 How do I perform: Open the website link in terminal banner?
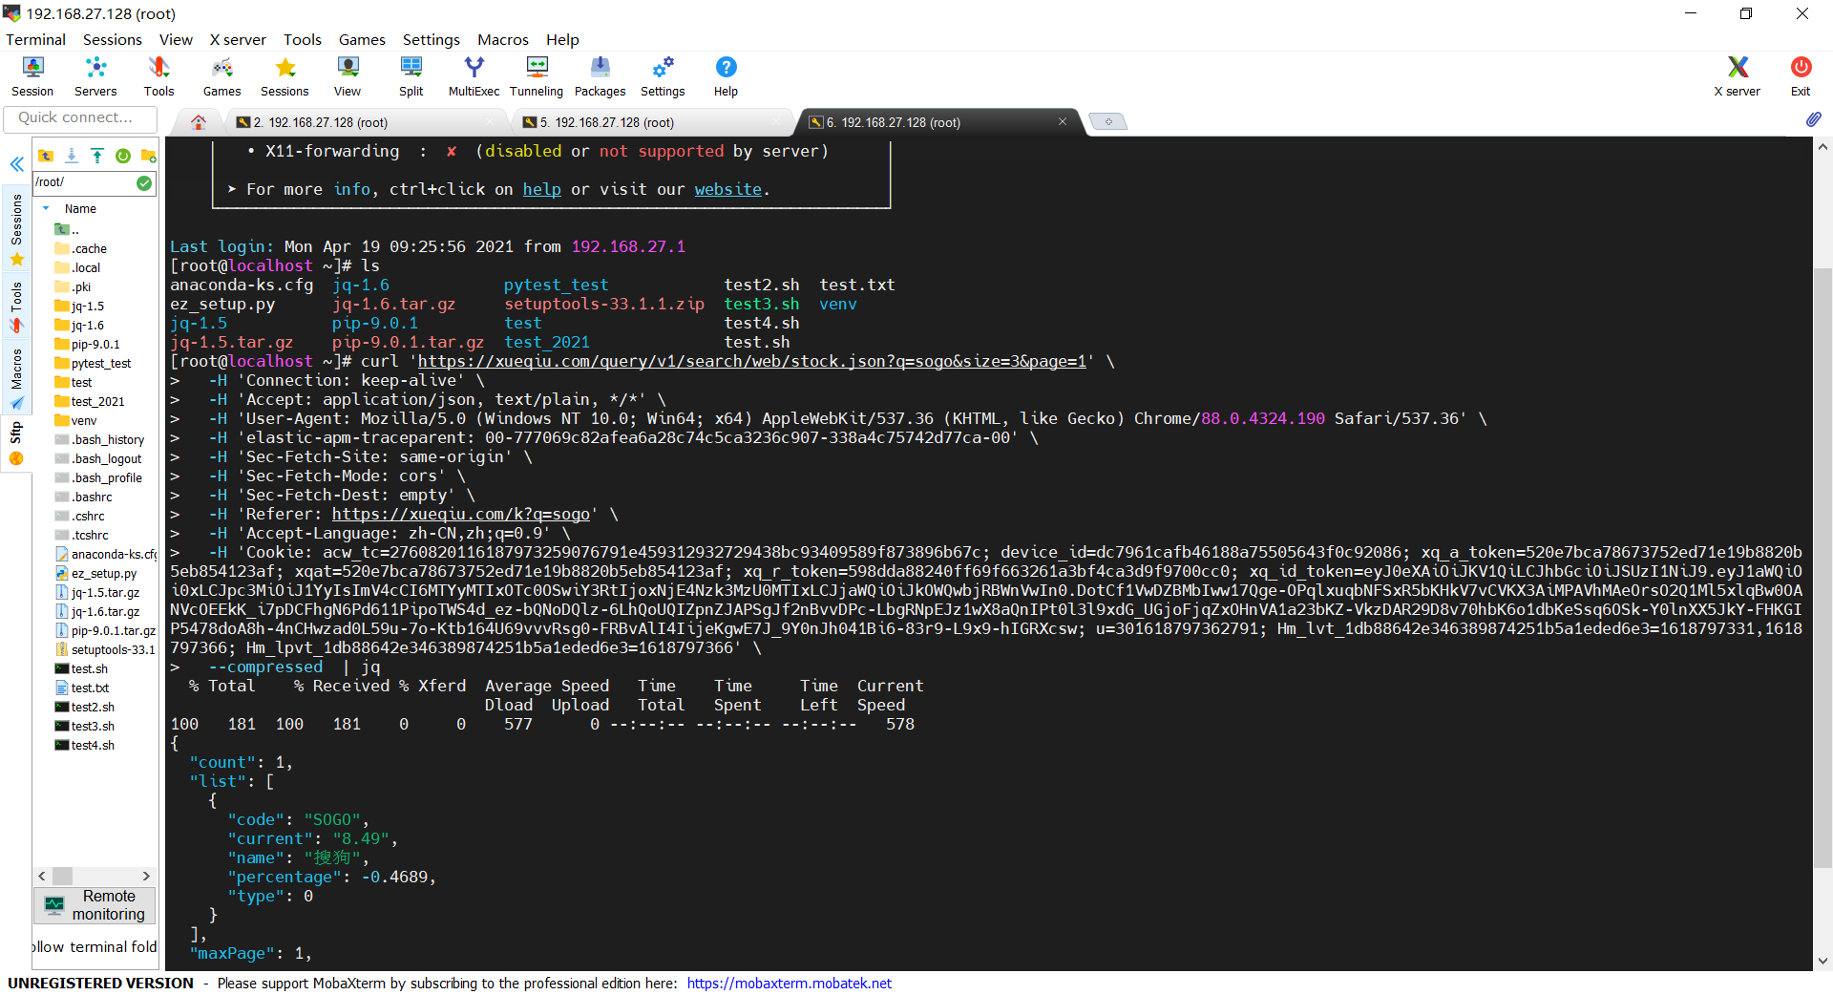click(x=727, y=189)
